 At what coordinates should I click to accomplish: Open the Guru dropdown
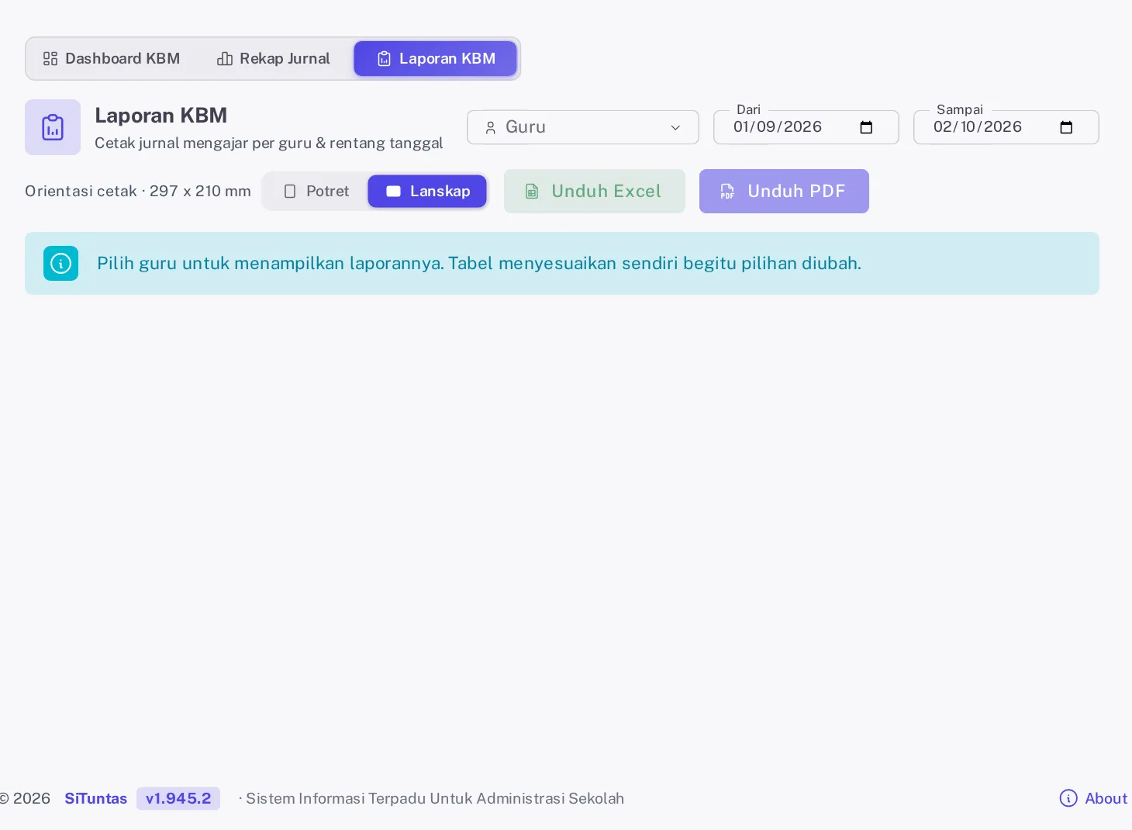583,127
